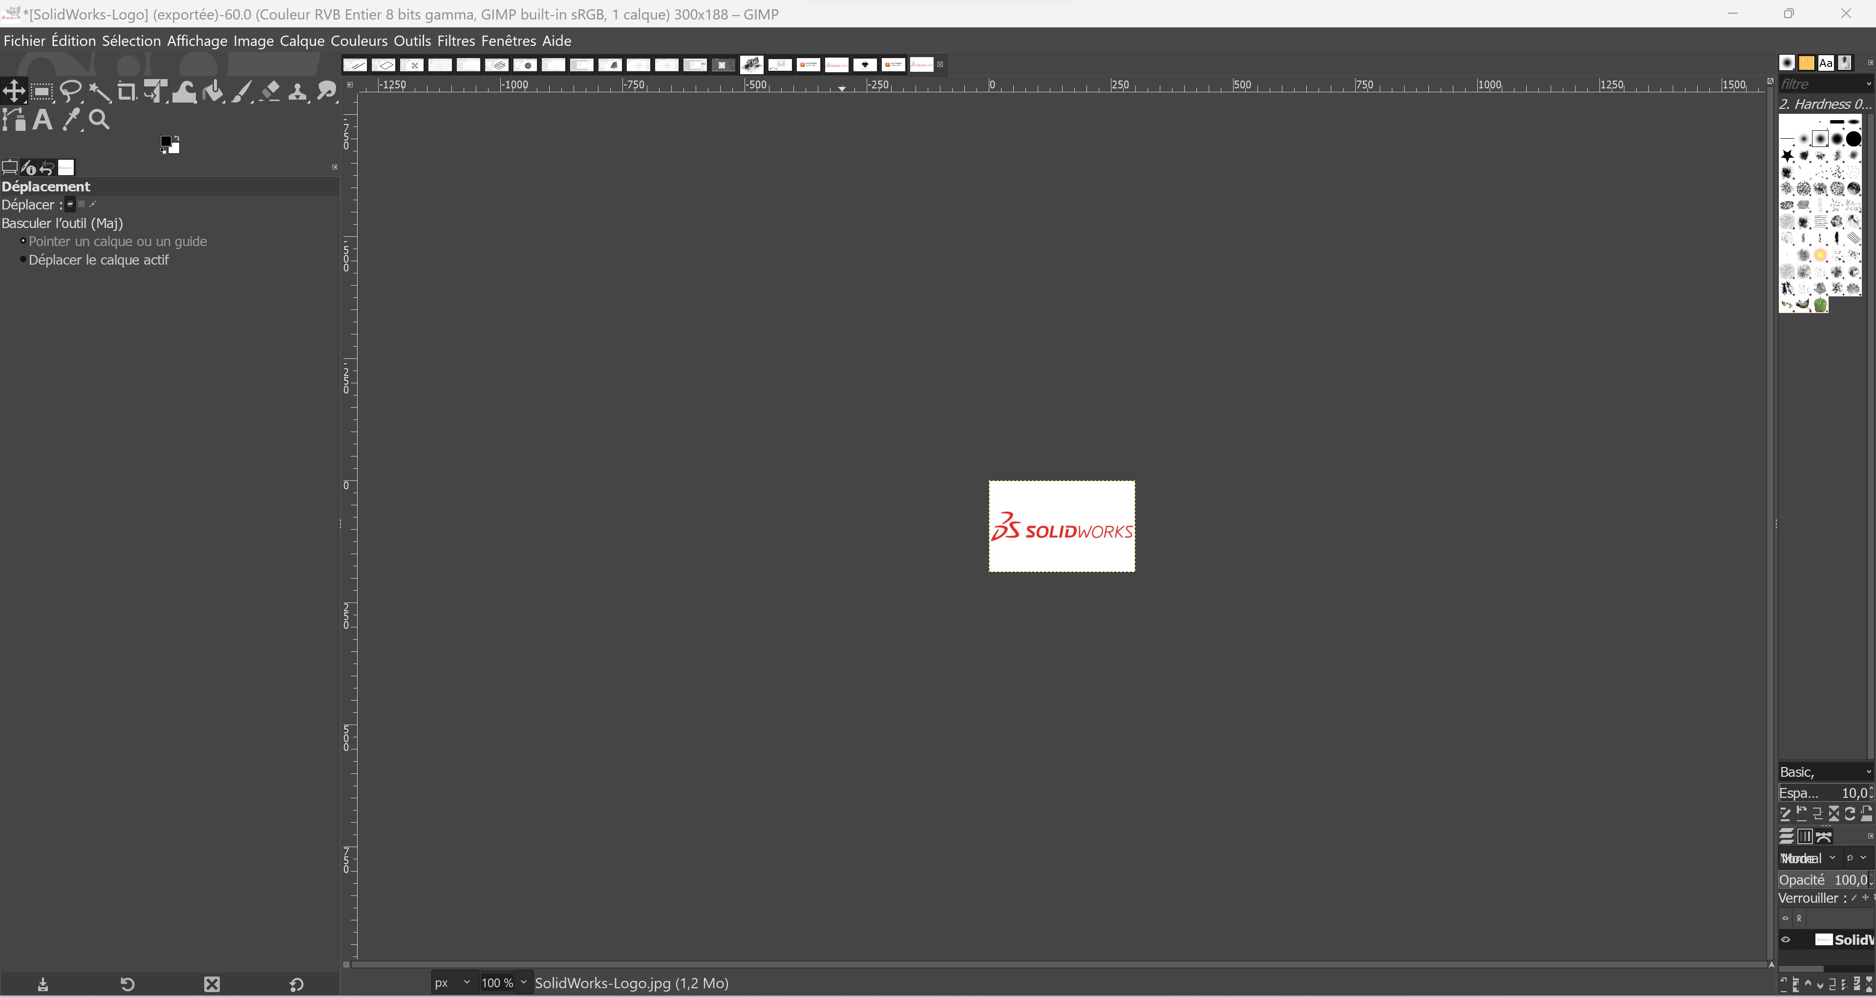Choose 'Pointer un calque ou un guide'
The width and height of the screenshot is (1876, 997).
point(114,242)
